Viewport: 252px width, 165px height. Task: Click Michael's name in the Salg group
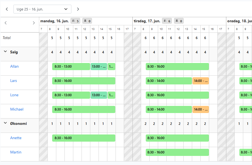[x=17, y=109]
